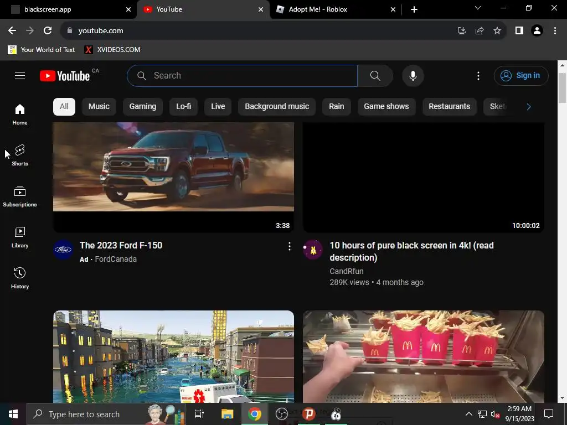567x425 pixels.
Task: Share this page via address bar icon
Action: (480, 31)
